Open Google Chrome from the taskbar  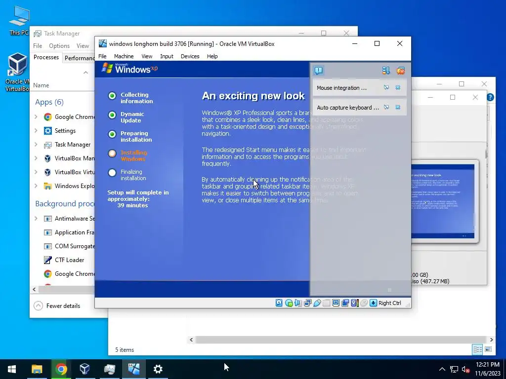coord(61,369)
